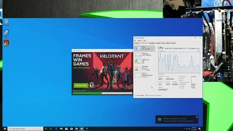The image size is (233, 131).
Task: Switch to the Services tab
Action: [x=173, y=43]
